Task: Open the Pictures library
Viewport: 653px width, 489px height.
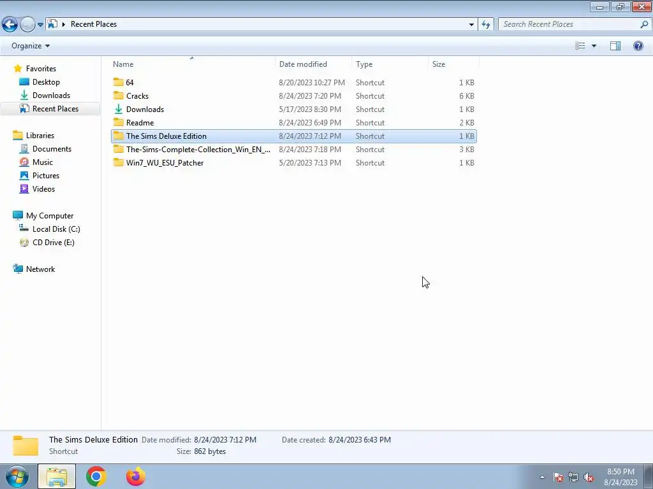Action: (x=46, y=176)
